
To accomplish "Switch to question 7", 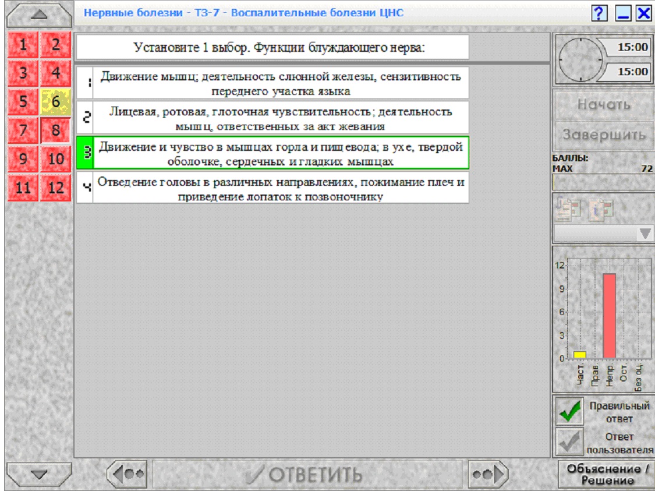I will 23,130.
